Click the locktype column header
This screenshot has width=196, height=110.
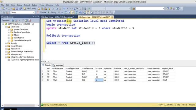click(x=99, y=68)
